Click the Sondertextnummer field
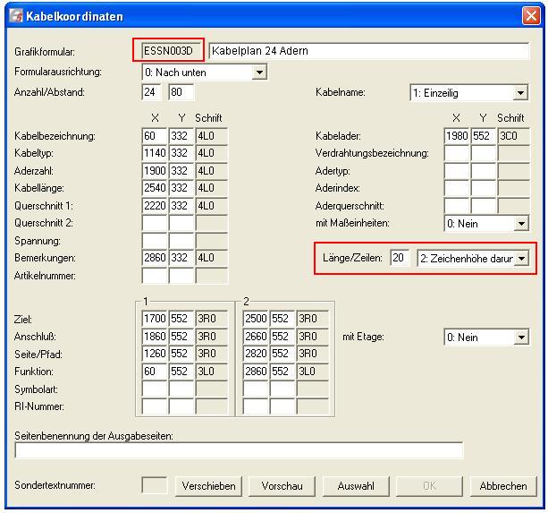This screenshot has width=548, height=513. [155, 484]
